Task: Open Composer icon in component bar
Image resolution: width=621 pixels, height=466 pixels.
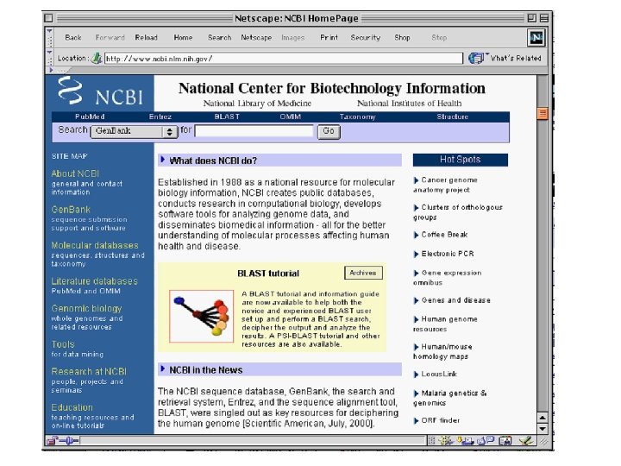Action: pos(525,440)
